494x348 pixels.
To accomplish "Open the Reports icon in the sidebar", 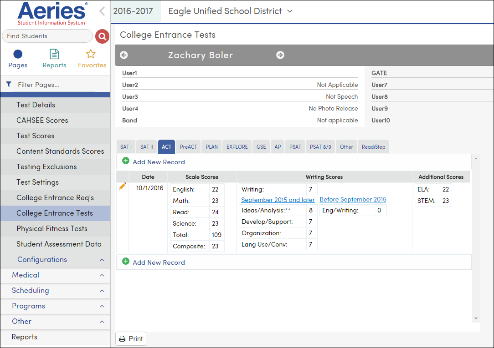I will (x=54, y=59).
